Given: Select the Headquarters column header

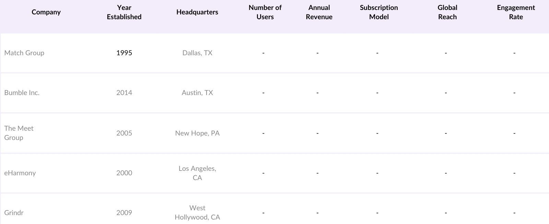Looking at the screenshot, I should 197,12.
